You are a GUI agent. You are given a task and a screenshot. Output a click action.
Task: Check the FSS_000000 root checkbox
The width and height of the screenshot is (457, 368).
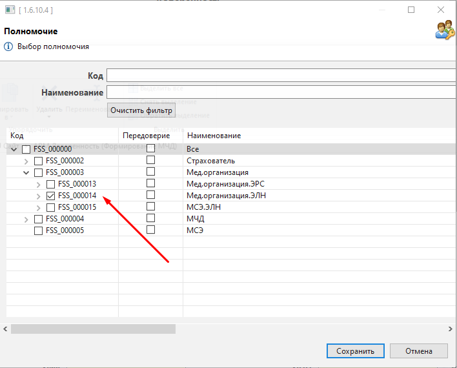tap(26, 149)
